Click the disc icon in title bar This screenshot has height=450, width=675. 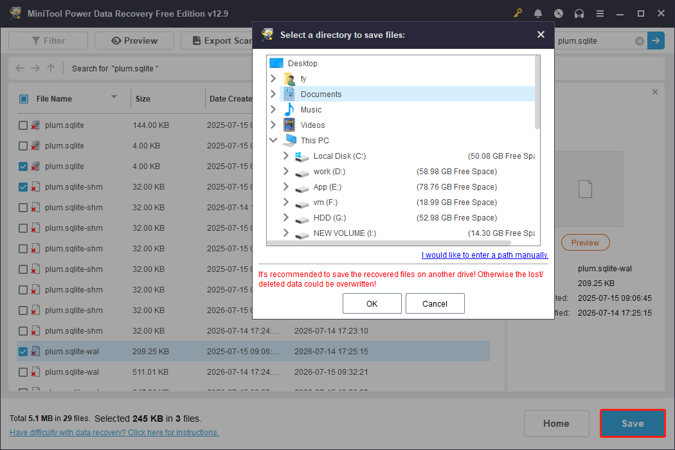(559, 14)
